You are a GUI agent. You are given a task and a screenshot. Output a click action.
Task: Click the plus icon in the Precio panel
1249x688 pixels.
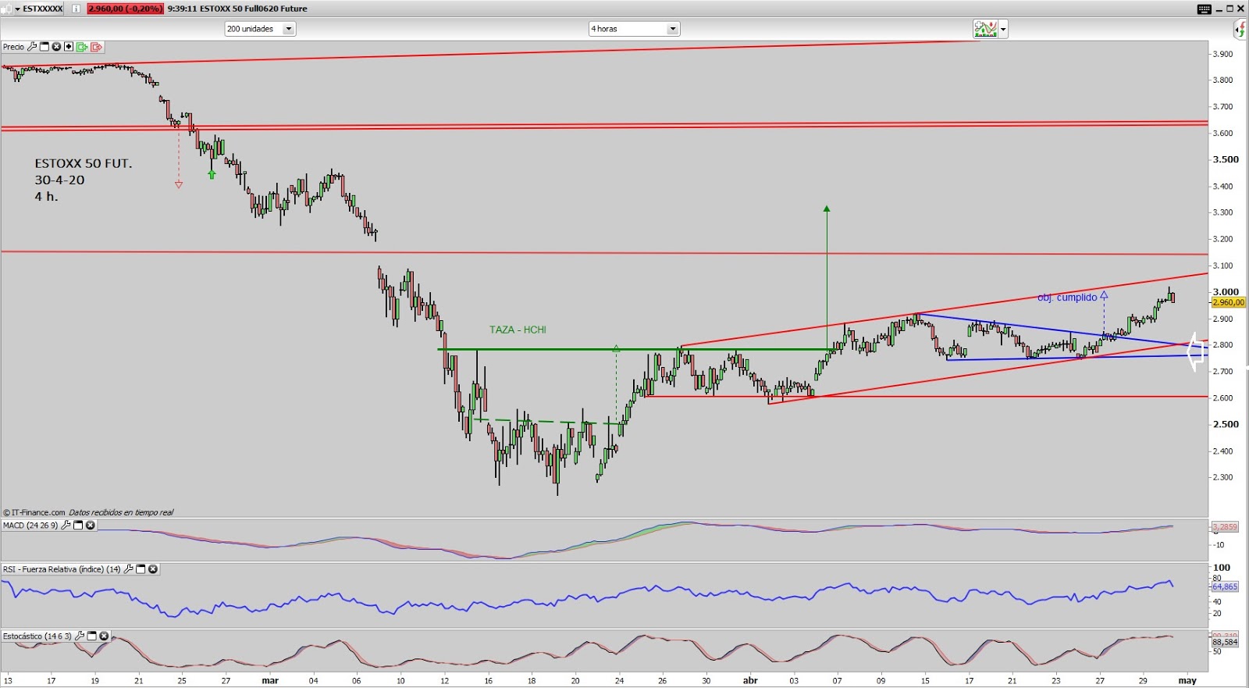(69, 47)
